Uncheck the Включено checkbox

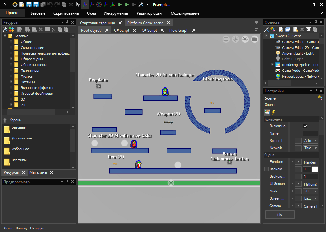[305, 126]
